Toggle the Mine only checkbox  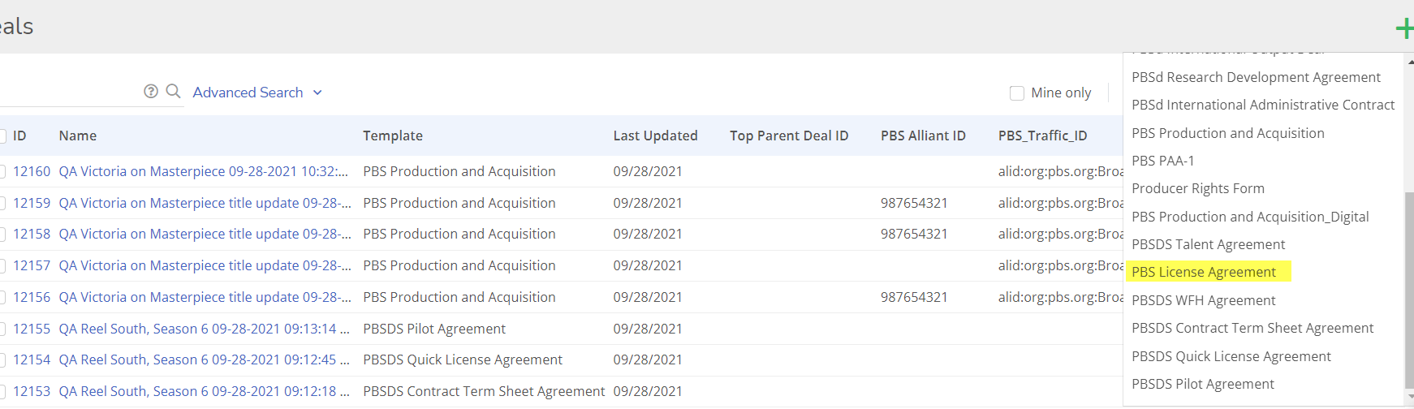(x=1016, y=93)
